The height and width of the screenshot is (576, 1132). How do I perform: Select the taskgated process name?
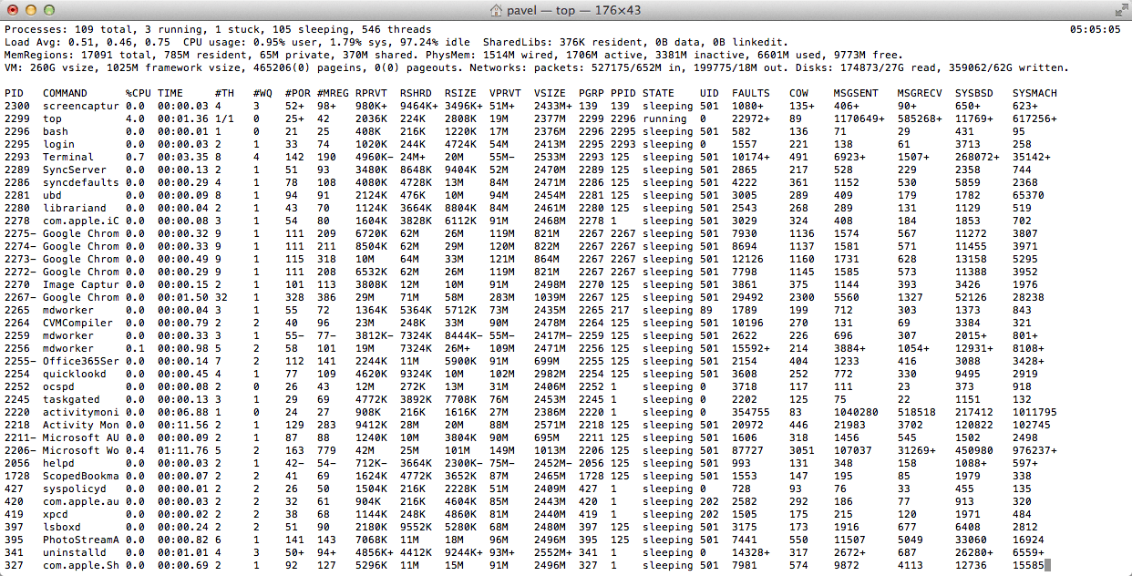click(x=71, y=399)
